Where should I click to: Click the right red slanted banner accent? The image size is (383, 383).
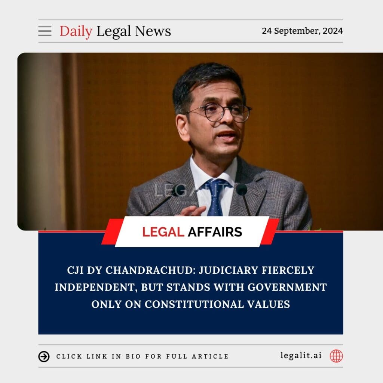[x=270, y=232]
